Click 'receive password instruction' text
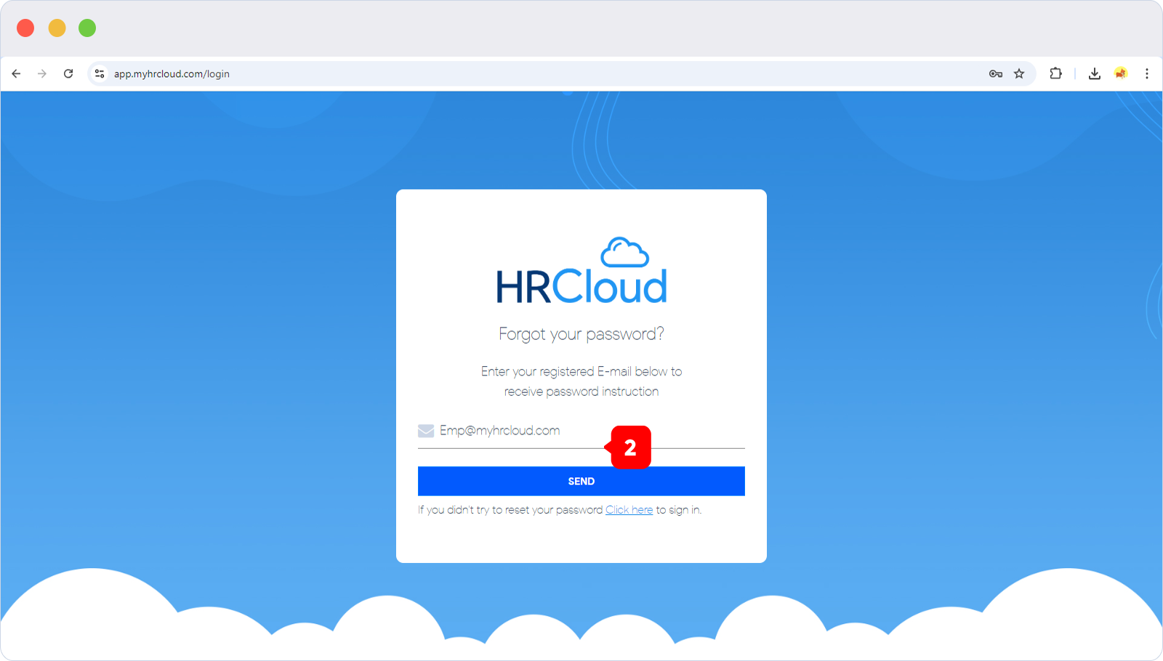1163x661 pixels. pyautogui.click(x=581, y=392)
